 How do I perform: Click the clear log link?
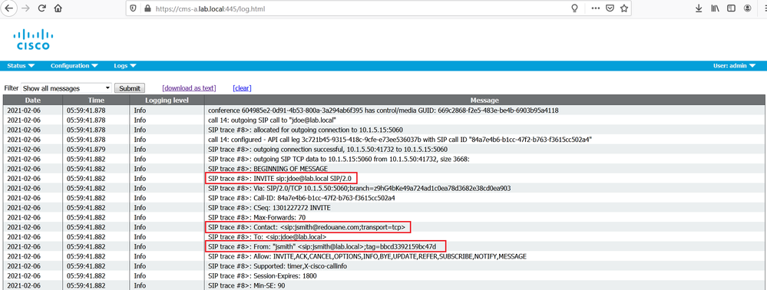(x=242, y=88)
